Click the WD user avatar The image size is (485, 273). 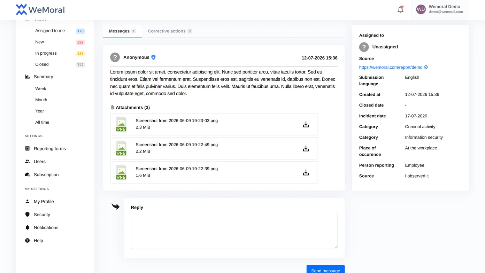421,9
